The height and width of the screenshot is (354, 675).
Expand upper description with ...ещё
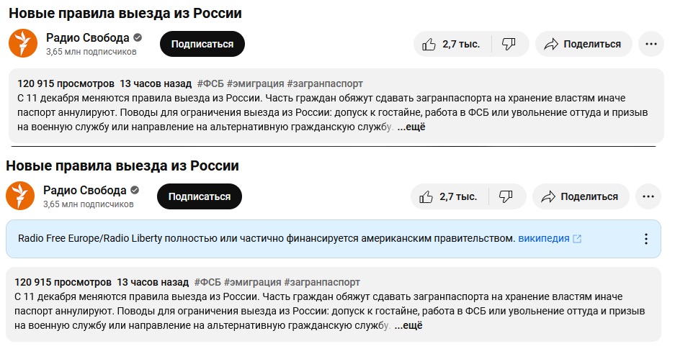411,127
